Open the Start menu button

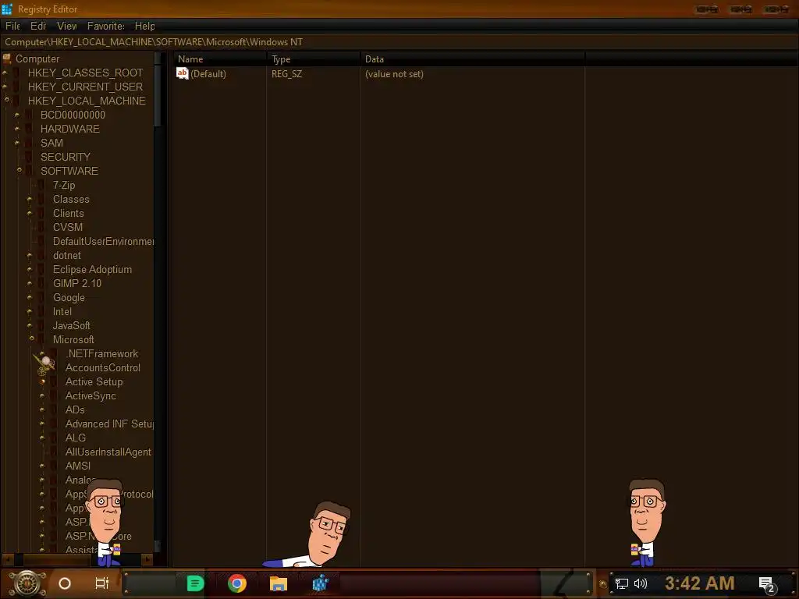point(27,583)
